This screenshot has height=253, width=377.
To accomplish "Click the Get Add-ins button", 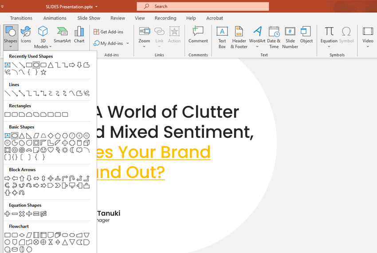I will coord(109,32).
